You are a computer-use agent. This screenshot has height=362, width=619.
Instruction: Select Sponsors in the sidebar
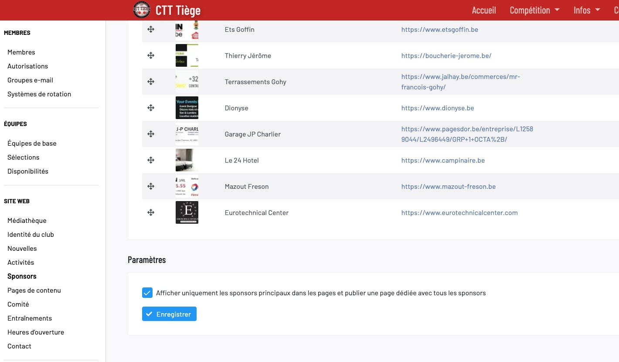pos(22,277)
